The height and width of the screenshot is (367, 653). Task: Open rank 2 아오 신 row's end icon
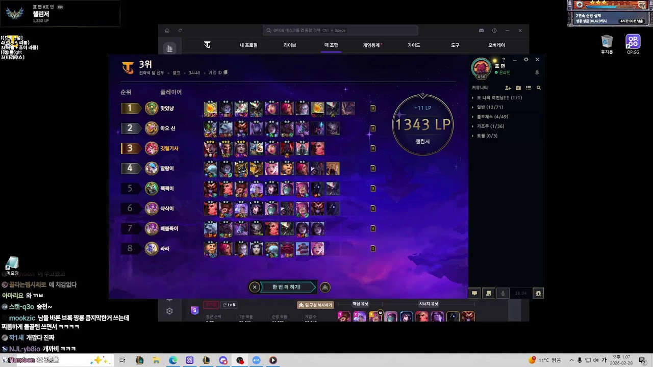(x=373, y=128)
